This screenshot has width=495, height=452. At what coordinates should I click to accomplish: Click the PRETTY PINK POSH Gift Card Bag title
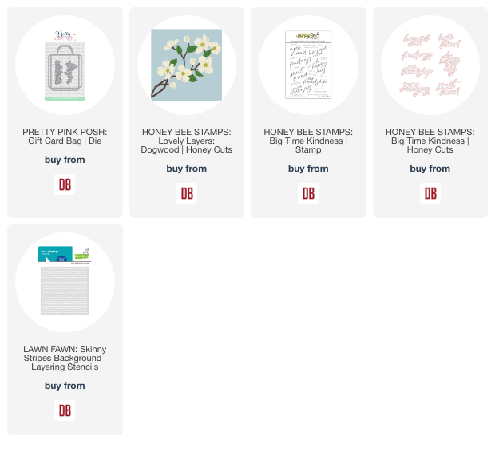(x=65, y=136)
